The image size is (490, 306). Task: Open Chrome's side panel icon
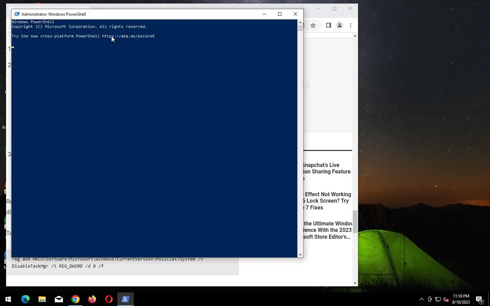click(329, 25)
